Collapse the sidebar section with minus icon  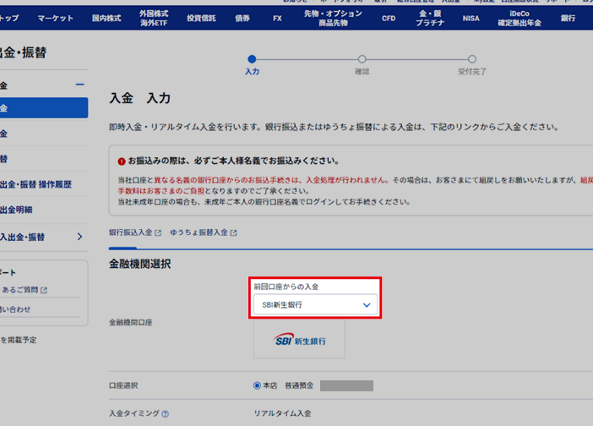pyautogui.click(x=80, y=85)
